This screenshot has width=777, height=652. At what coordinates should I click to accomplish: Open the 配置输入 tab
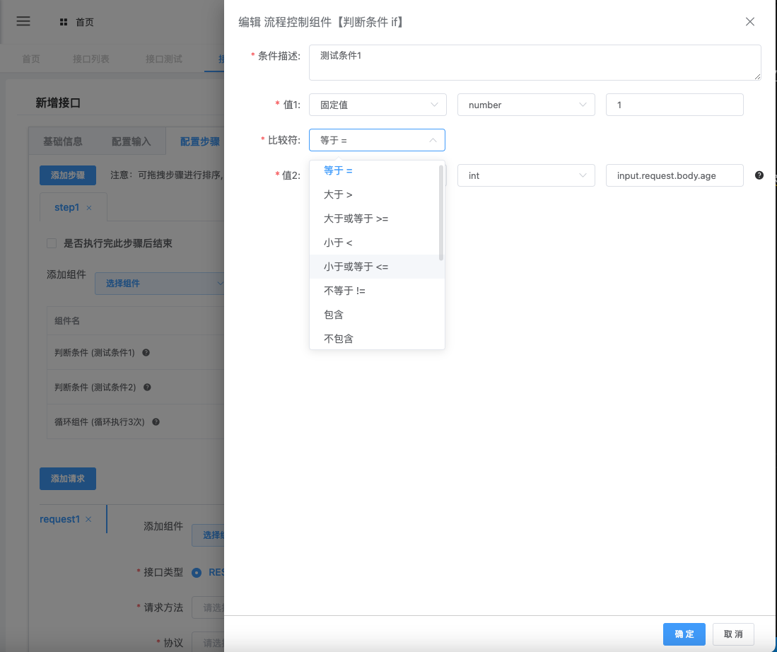[x=131, y=141]
